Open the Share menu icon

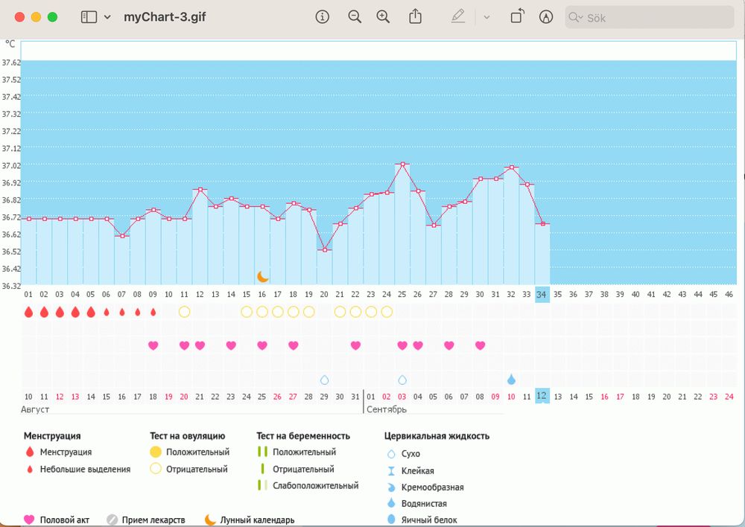[416, 17]
